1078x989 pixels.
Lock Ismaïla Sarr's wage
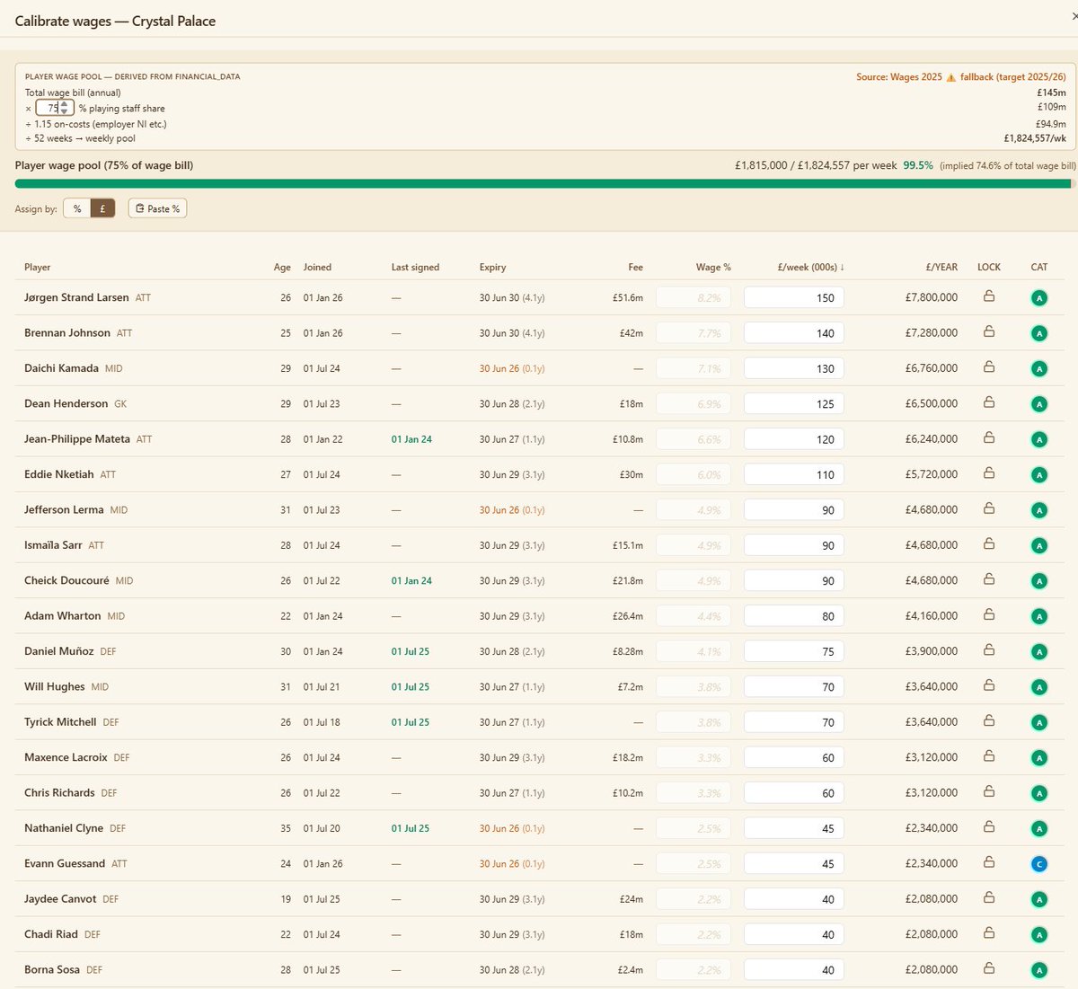(x=989, y=544)
